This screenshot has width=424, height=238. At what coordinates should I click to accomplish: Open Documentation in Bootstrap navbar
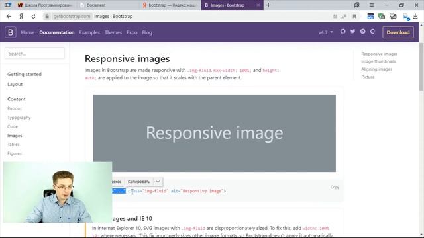(x=57, y=32)
